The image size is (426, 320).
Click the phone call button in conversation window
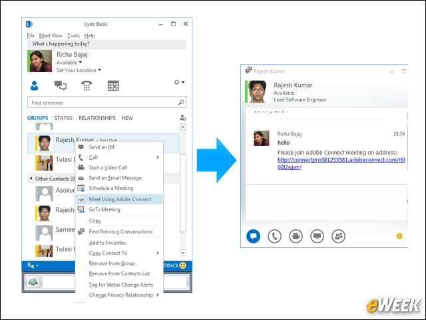point(274,236)
